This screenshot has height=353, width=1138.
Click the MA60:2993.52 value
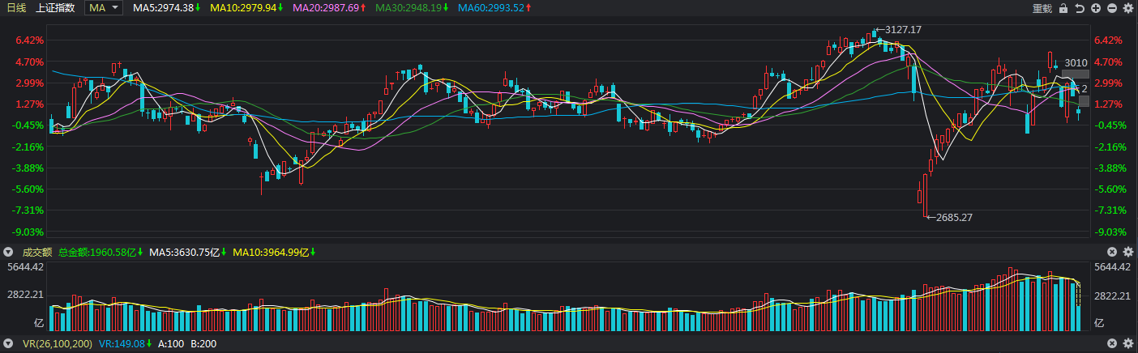pos(491,8)
